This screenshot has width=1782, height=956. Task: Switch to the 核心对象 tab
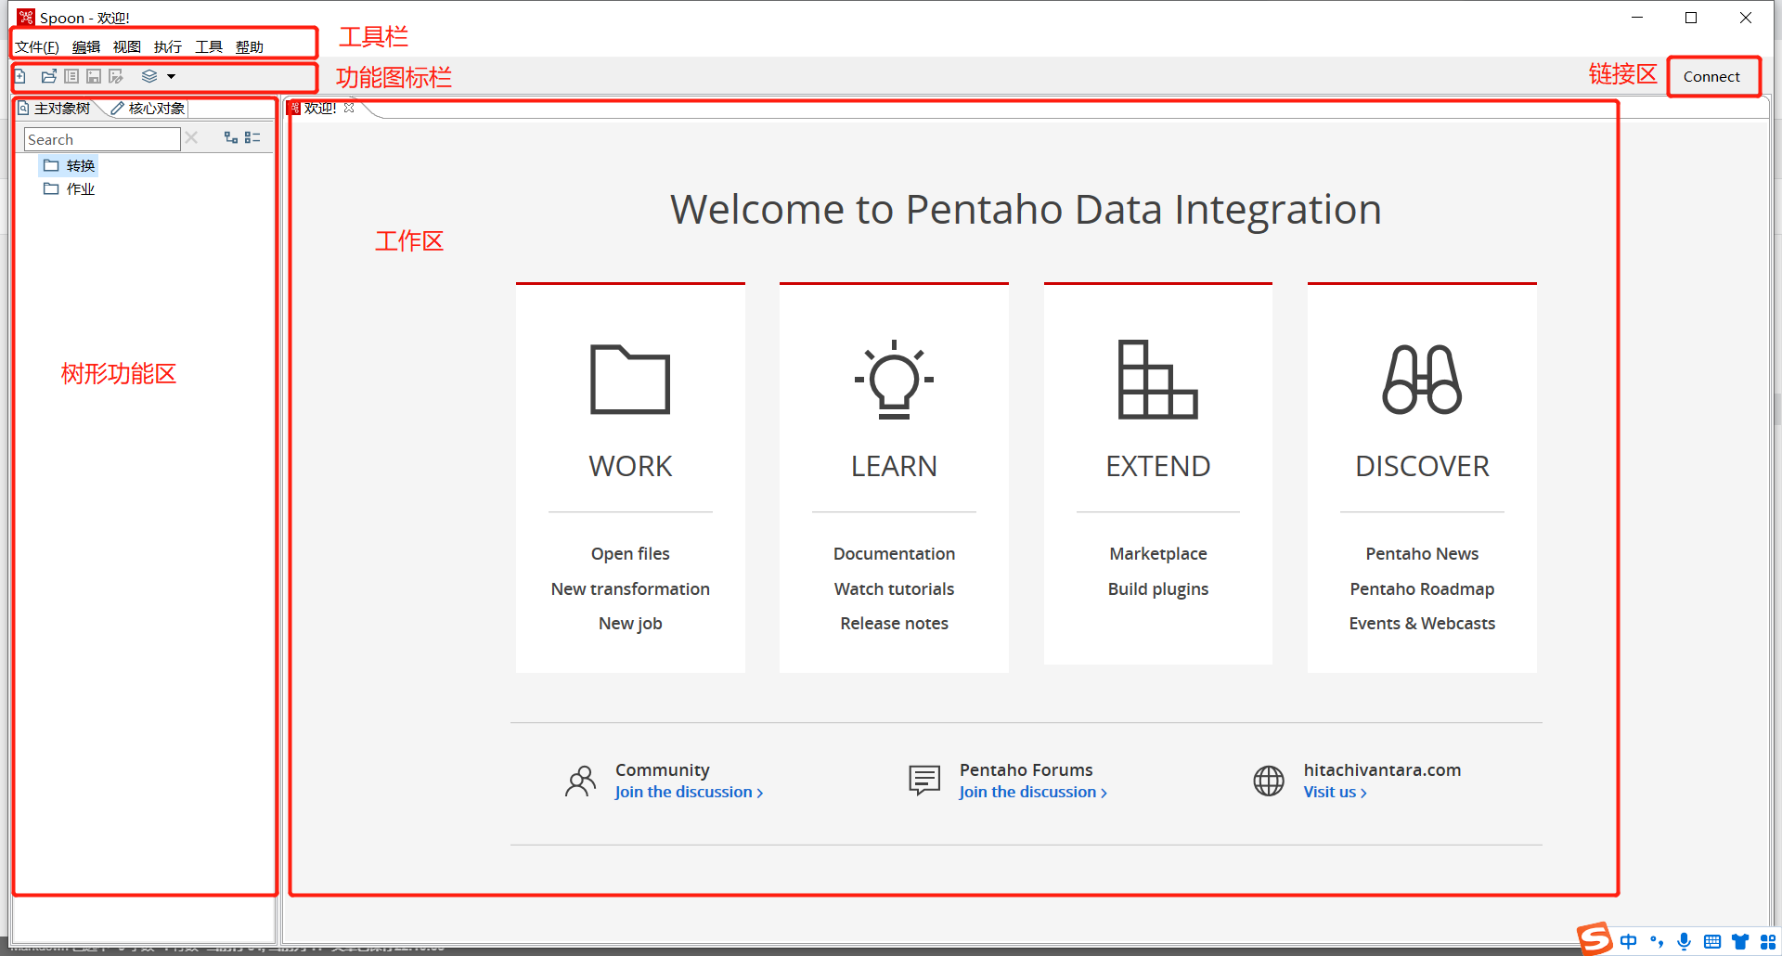pos(148,109)
